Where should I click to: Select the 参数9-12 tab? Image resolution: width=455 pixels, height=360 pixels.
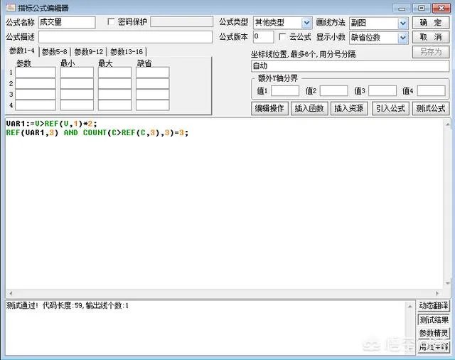click(89, 52)
